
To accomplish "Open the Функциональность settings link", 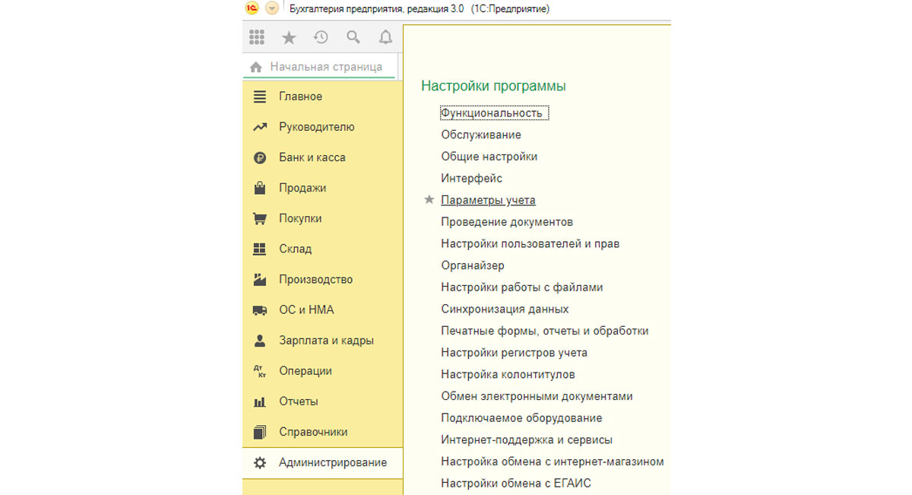I will [x=492, y=113].
